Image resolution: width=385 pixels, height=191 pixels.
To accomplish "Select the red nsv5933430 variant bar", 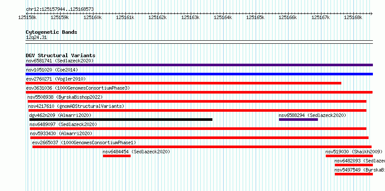I will (x=199, y=138).
